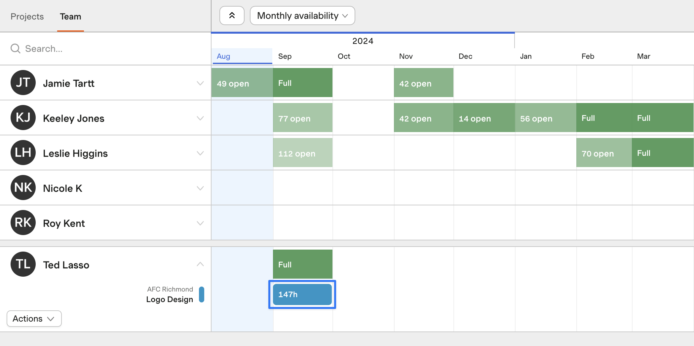This screenshot has width=694, height=346.
Task: Expand Jamie Tartt's row chevron
Action: [200, 83]
